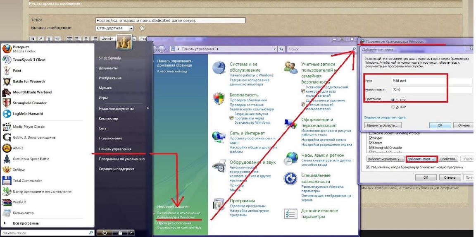Toggle Secure Socket Tunneling Protocol checkbox

370,133
